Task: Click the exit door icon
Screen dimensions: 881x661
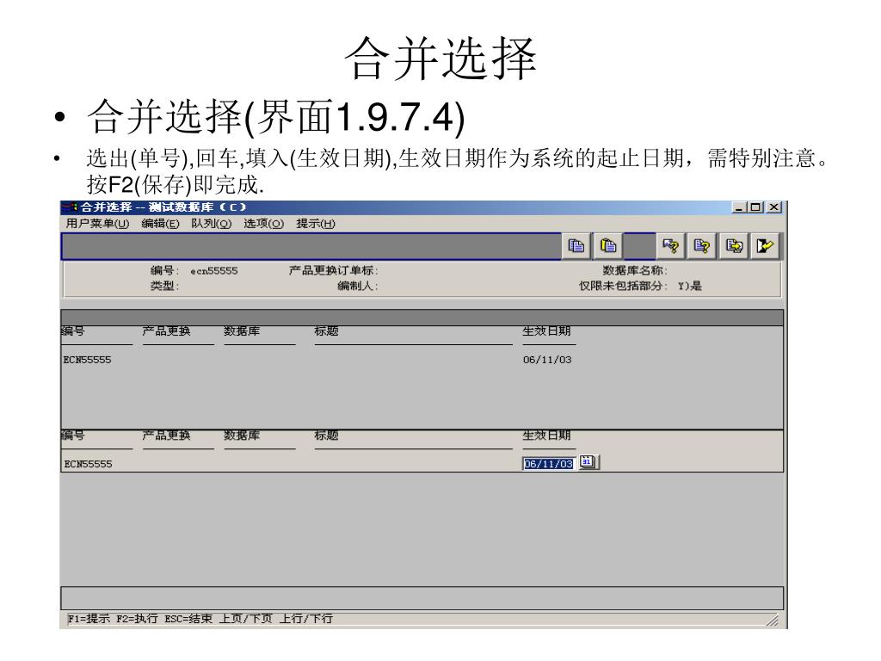Action: (x=765, y=245)
